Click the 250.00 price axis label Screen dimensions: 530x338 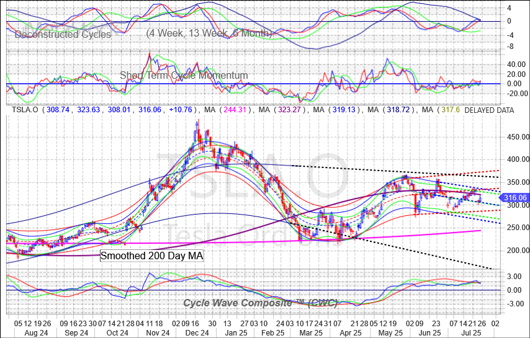(518, 227)
